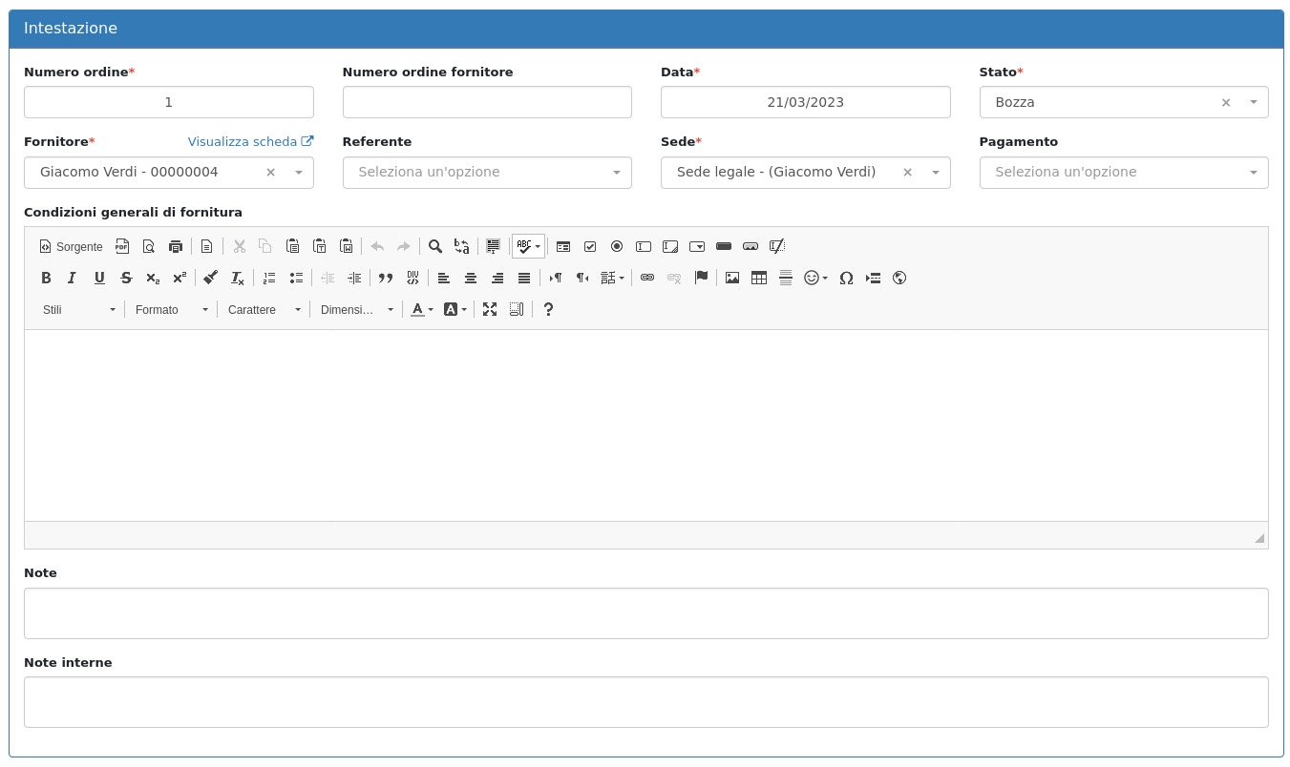This screenshot has width=1290, height=767.
Task: Insert a radio button form element
Action: click(617, 246)
